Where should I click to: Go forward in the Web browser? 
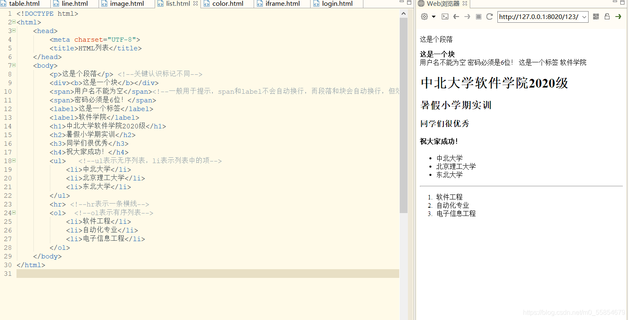[x=467, y=17]
